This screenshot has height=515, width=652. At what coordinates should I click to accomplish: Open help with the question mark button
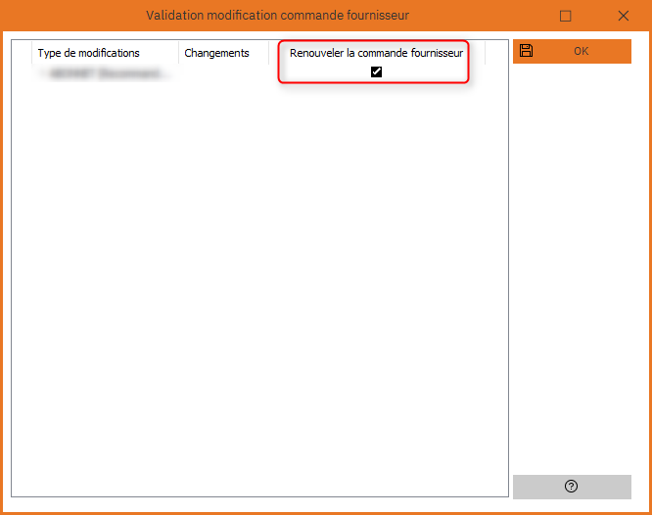[572, 487]
